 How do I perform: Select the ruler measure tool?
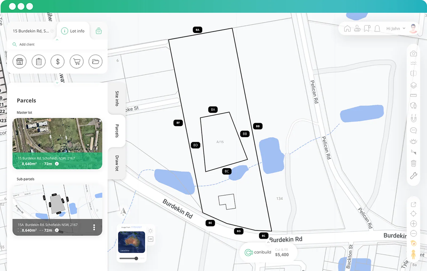point(413,95)
